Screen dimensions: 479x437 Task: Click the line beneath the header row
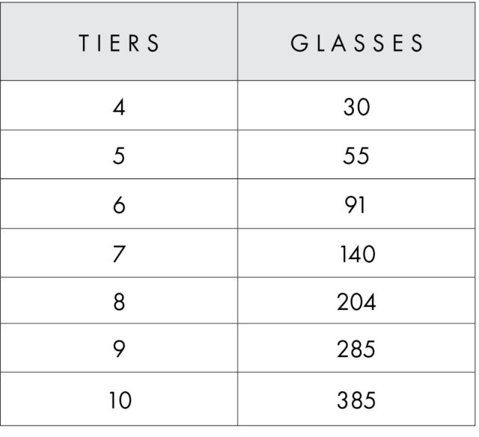tap(238, 80)
